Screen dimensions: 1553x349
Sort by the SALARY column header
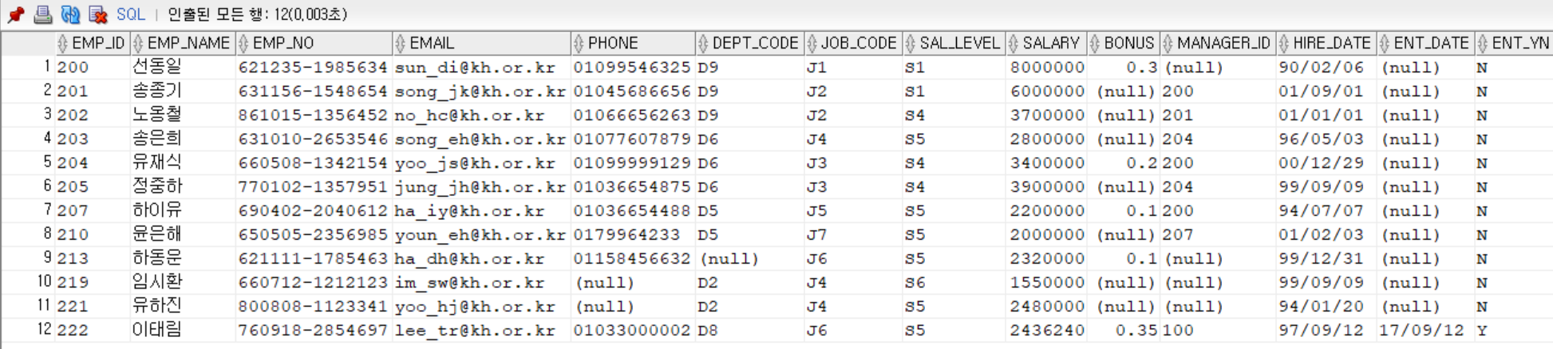tap(1045, 43)
